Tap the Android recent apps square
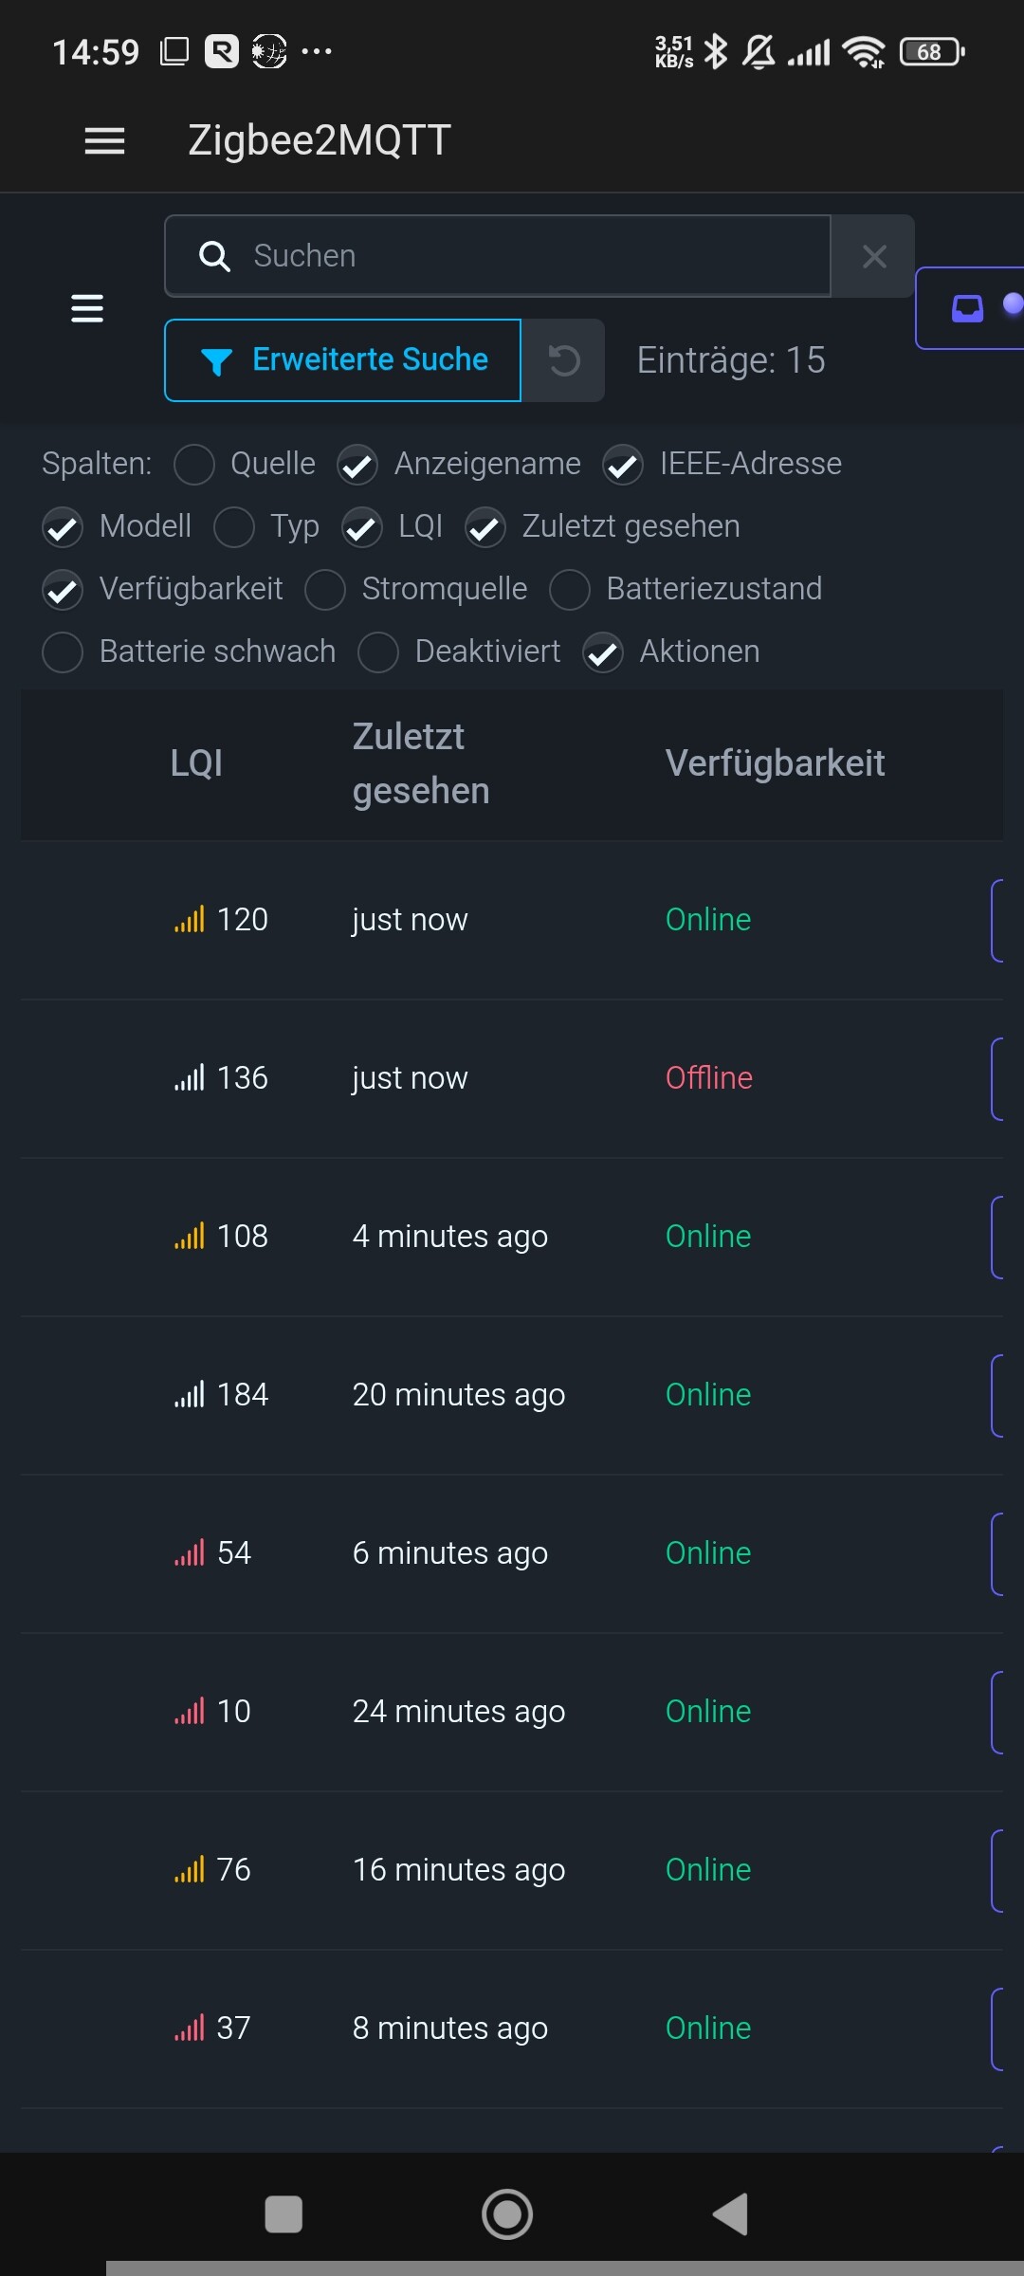The height and width of the screenshot is (2276, 1024). point(283,2214)
